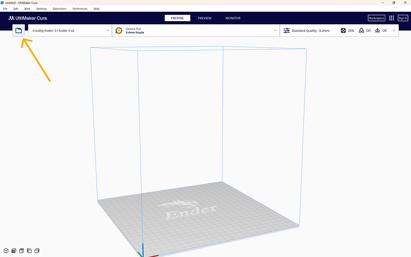The width and height of the screenshot is (411, 257).
Task: Select the right side view icon
Action: (x=37, y=250)
